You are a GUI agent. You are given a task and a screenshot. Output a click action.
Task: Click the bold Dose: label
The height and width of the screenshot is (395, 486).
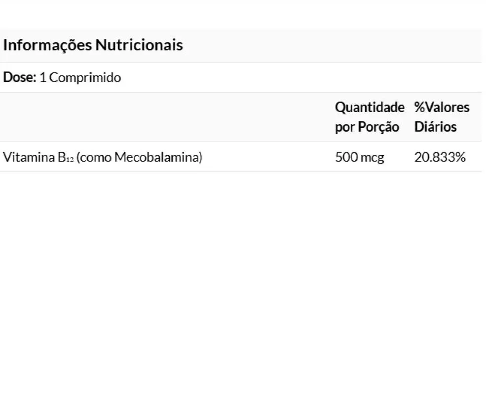click(x=20, y=77)
